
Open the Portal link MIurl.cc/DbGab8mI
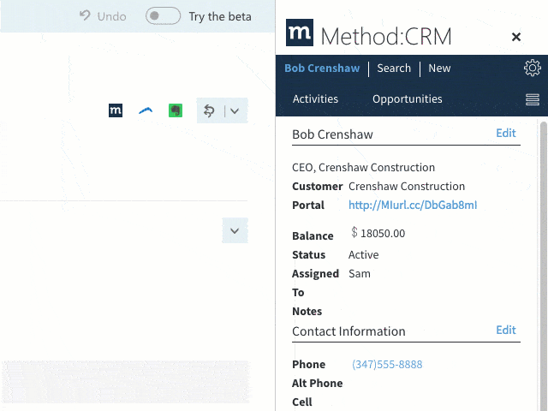pos(413,205)
